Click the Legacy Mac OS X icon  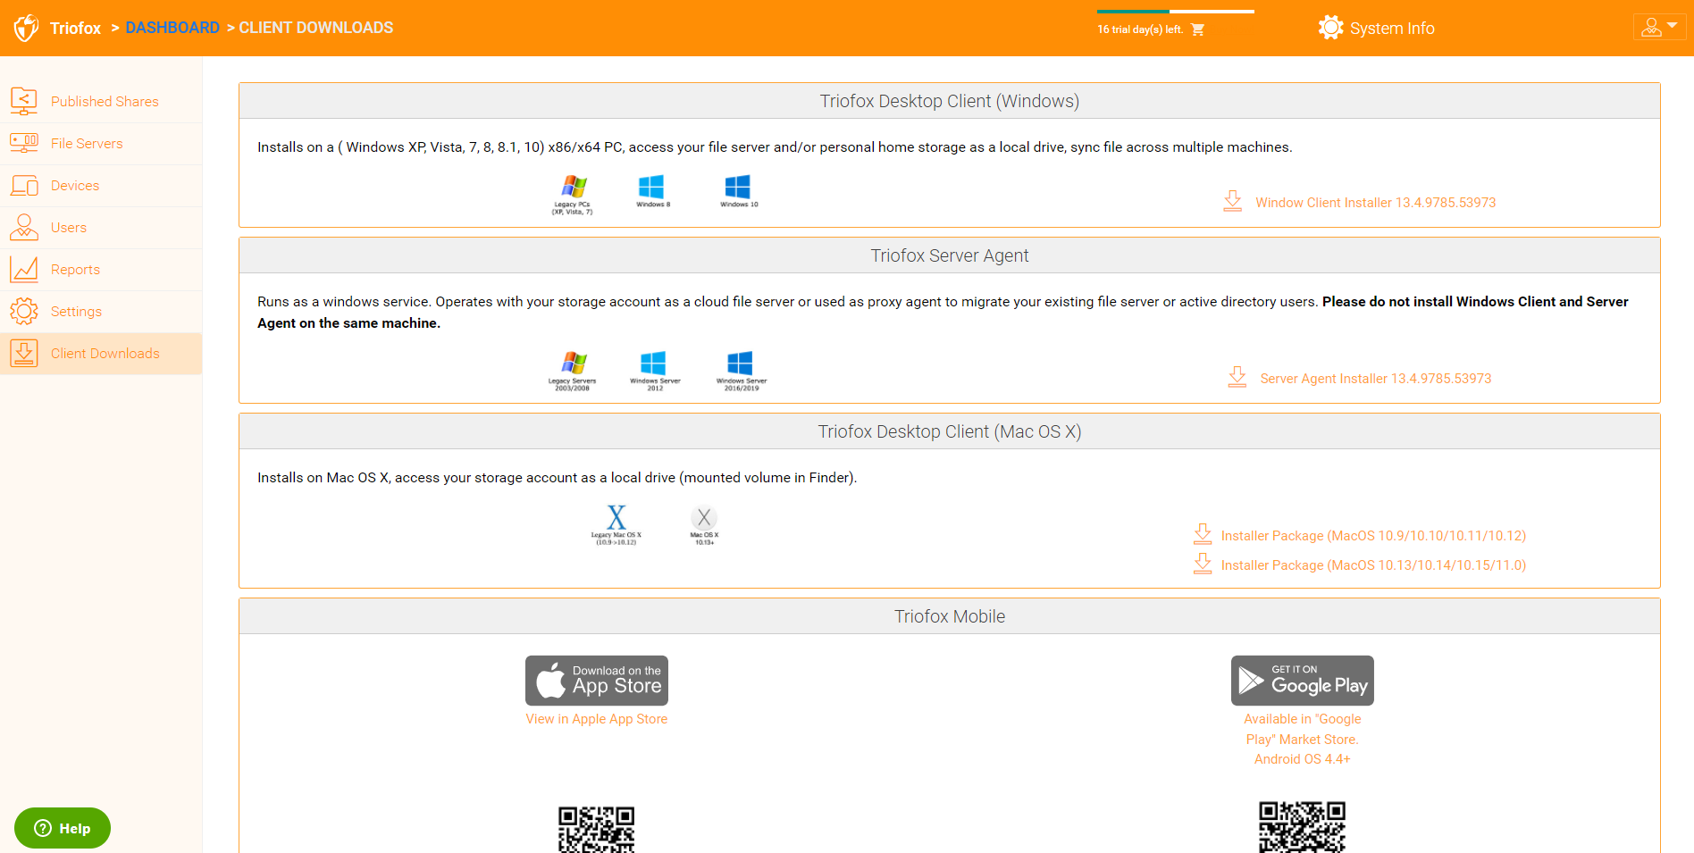click(x=616, y=525)
